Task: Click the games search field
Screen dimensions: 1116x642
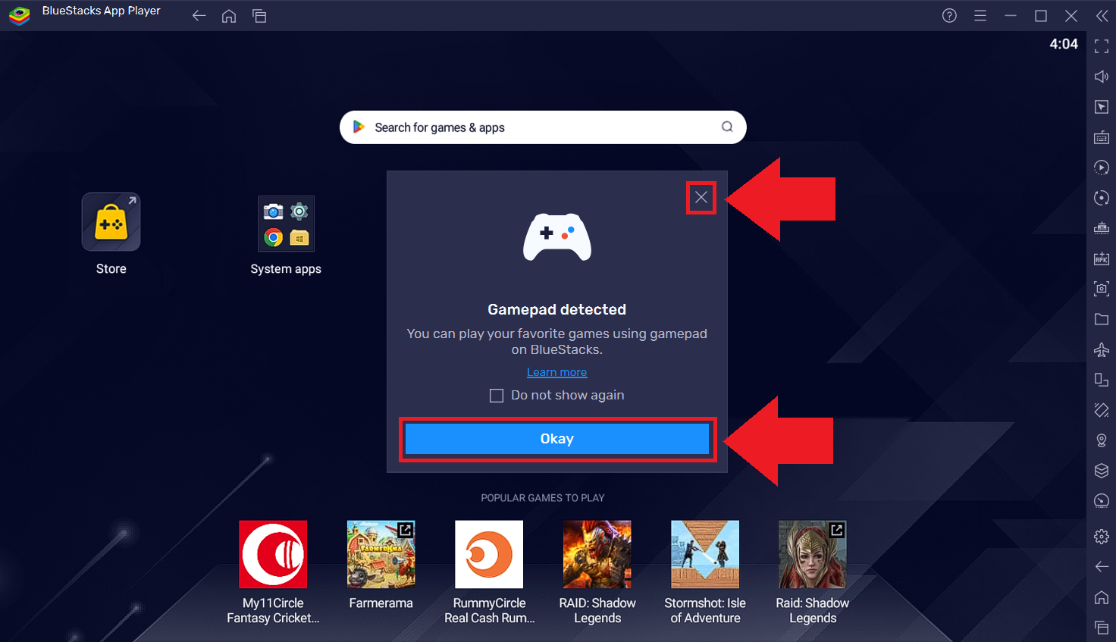Action: tap(543, 127)
